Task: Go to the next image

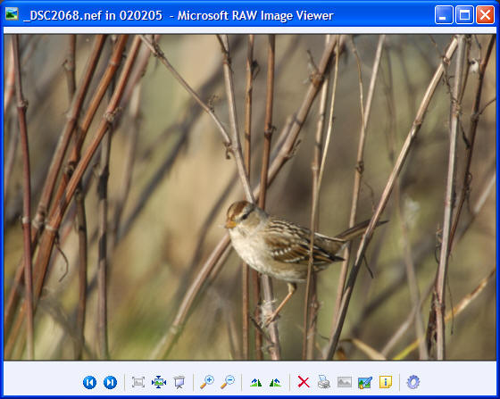Action: pos(111,382)
